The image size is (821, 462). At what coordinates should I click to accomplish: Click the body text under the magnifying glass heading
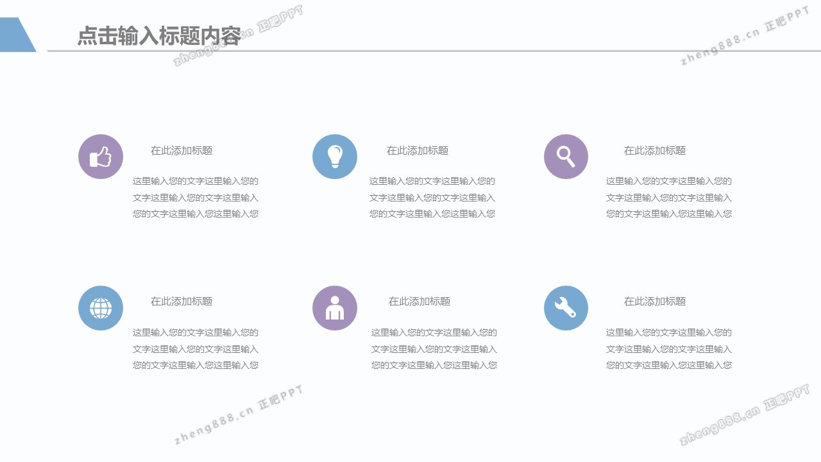[669, 198]
